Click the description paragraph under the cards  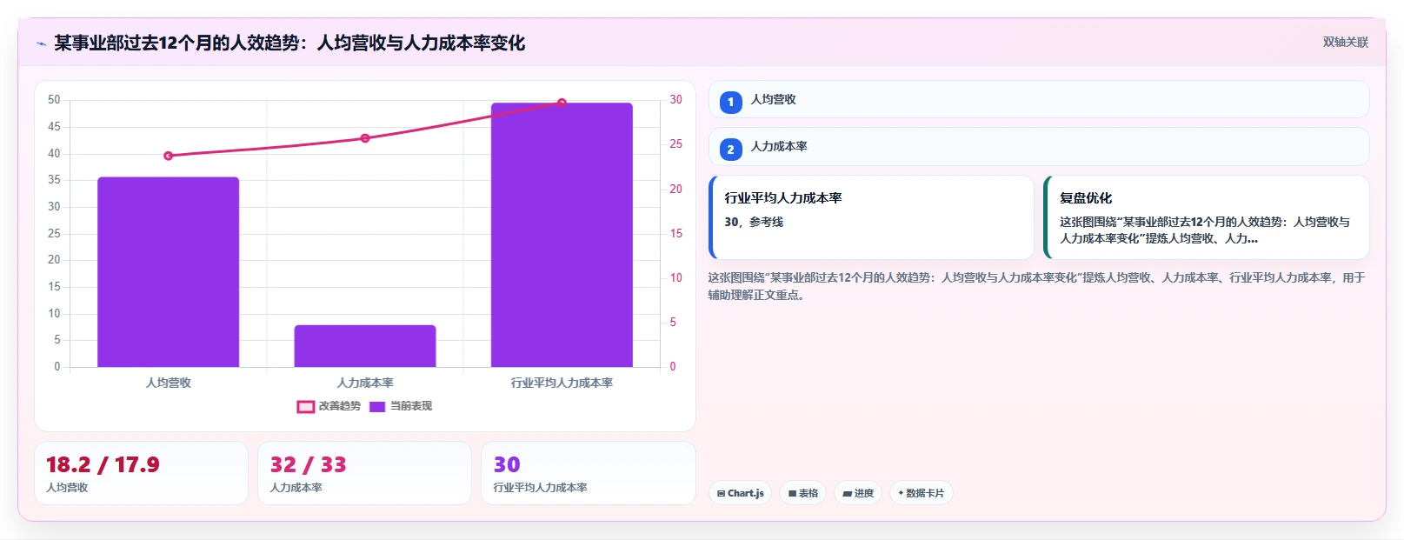pyautogui.click(x=1037, y=286)
